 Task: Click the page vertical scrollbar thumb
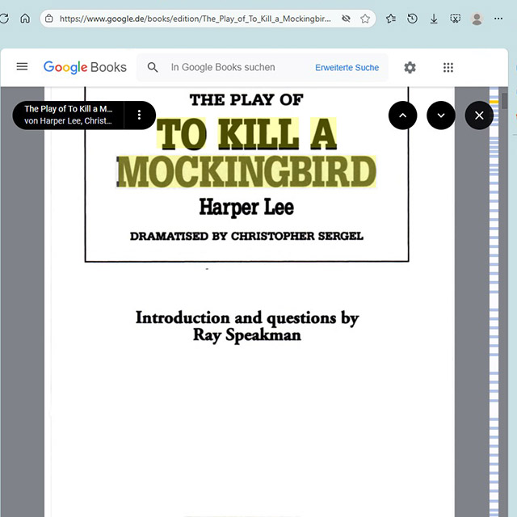504,101
